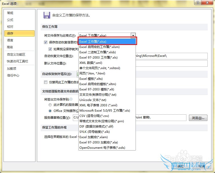Select Office 文档缓存 radio button
Screen dimensions: 215x173
(50, 111)
